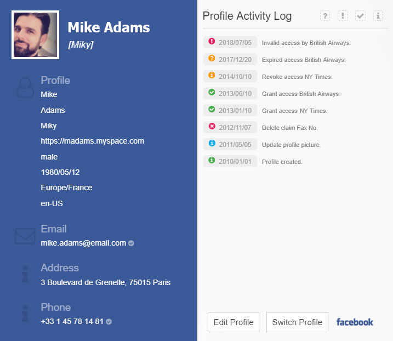Toggle the info filter icon
This screenshot has height=341, width=393.
tap(378, 16)
